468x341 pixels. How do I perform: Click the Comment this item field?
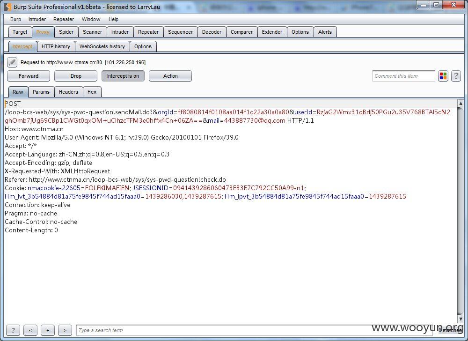click(x=403, y=76)
